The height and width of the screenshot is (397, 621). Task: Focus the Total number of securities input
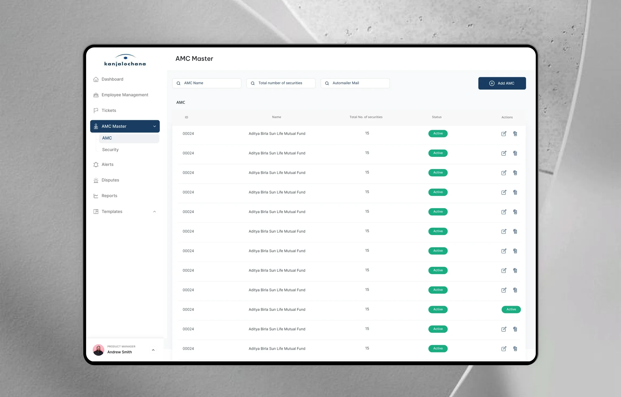(x=281, y=83)
